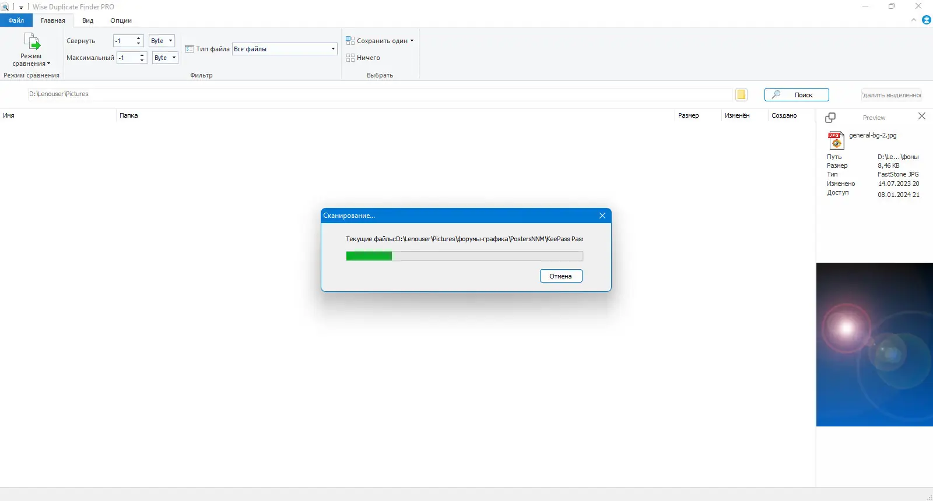Open the quick access toolbar dropdown arrow
Screen dimensions: 933x501
21,8
